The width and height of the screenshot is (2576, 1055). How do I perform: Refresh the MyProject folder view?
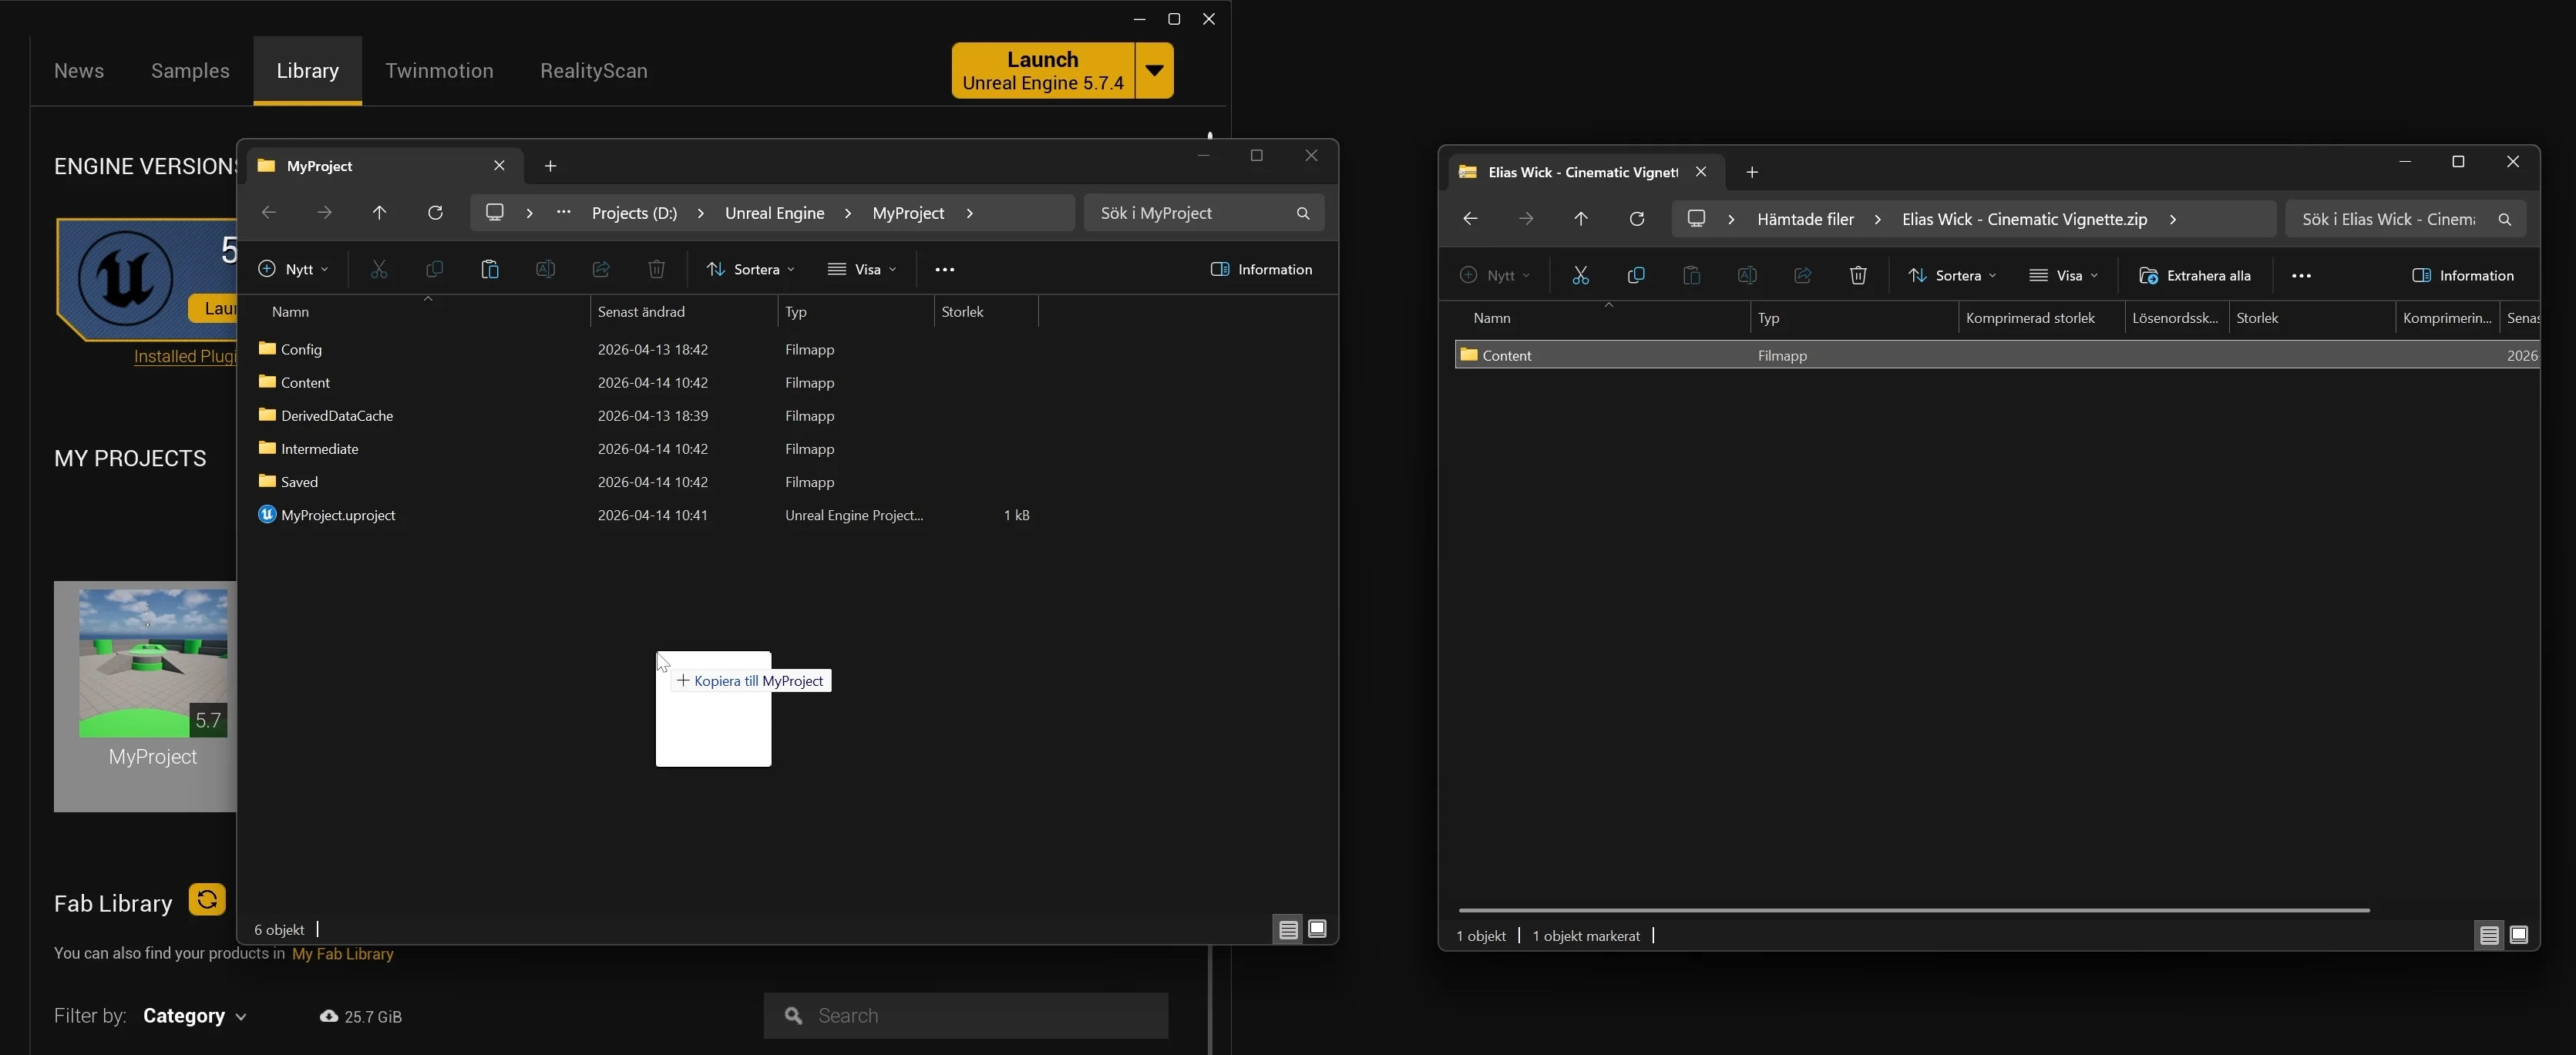coord(435,213)
